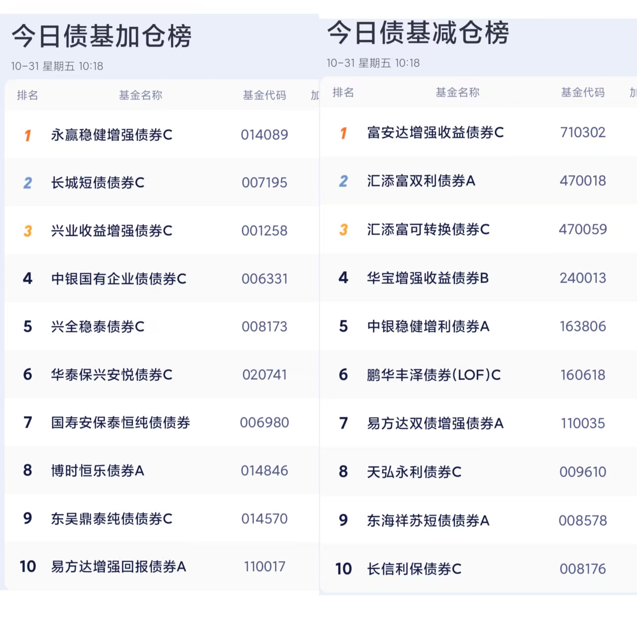The height and width of the screenshot is (637, 637).
Task: Click 基金代码 header in 减仓榜 table
Action: coord(583,92)
